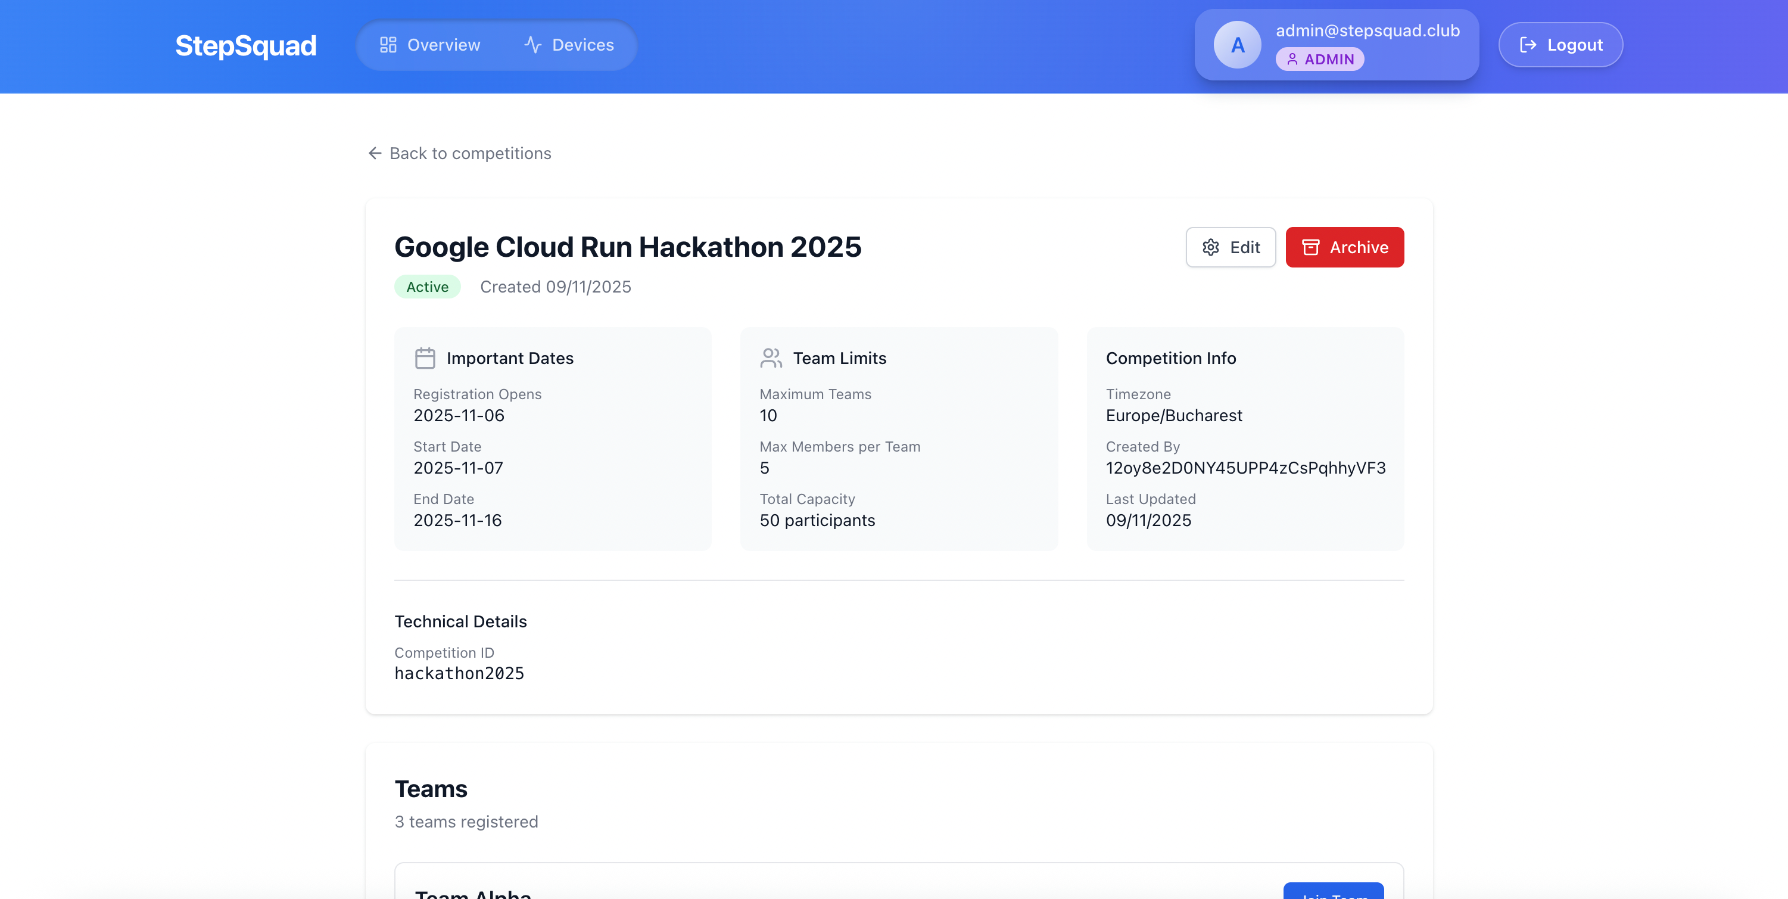Click the Devices activity pulse icon
This screenshot has width=1788, height=899.
pyautogui.click(x=532, y=45)
